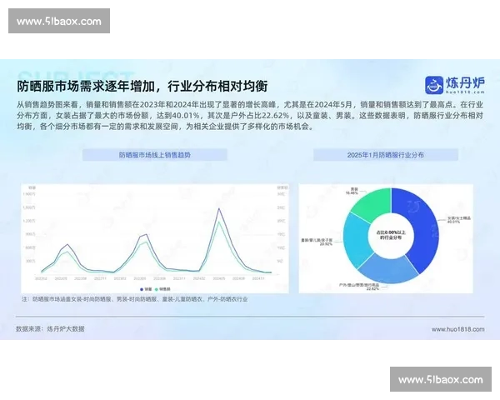Click the tallest peak on the line chart
500x400 pixels.
219,209
